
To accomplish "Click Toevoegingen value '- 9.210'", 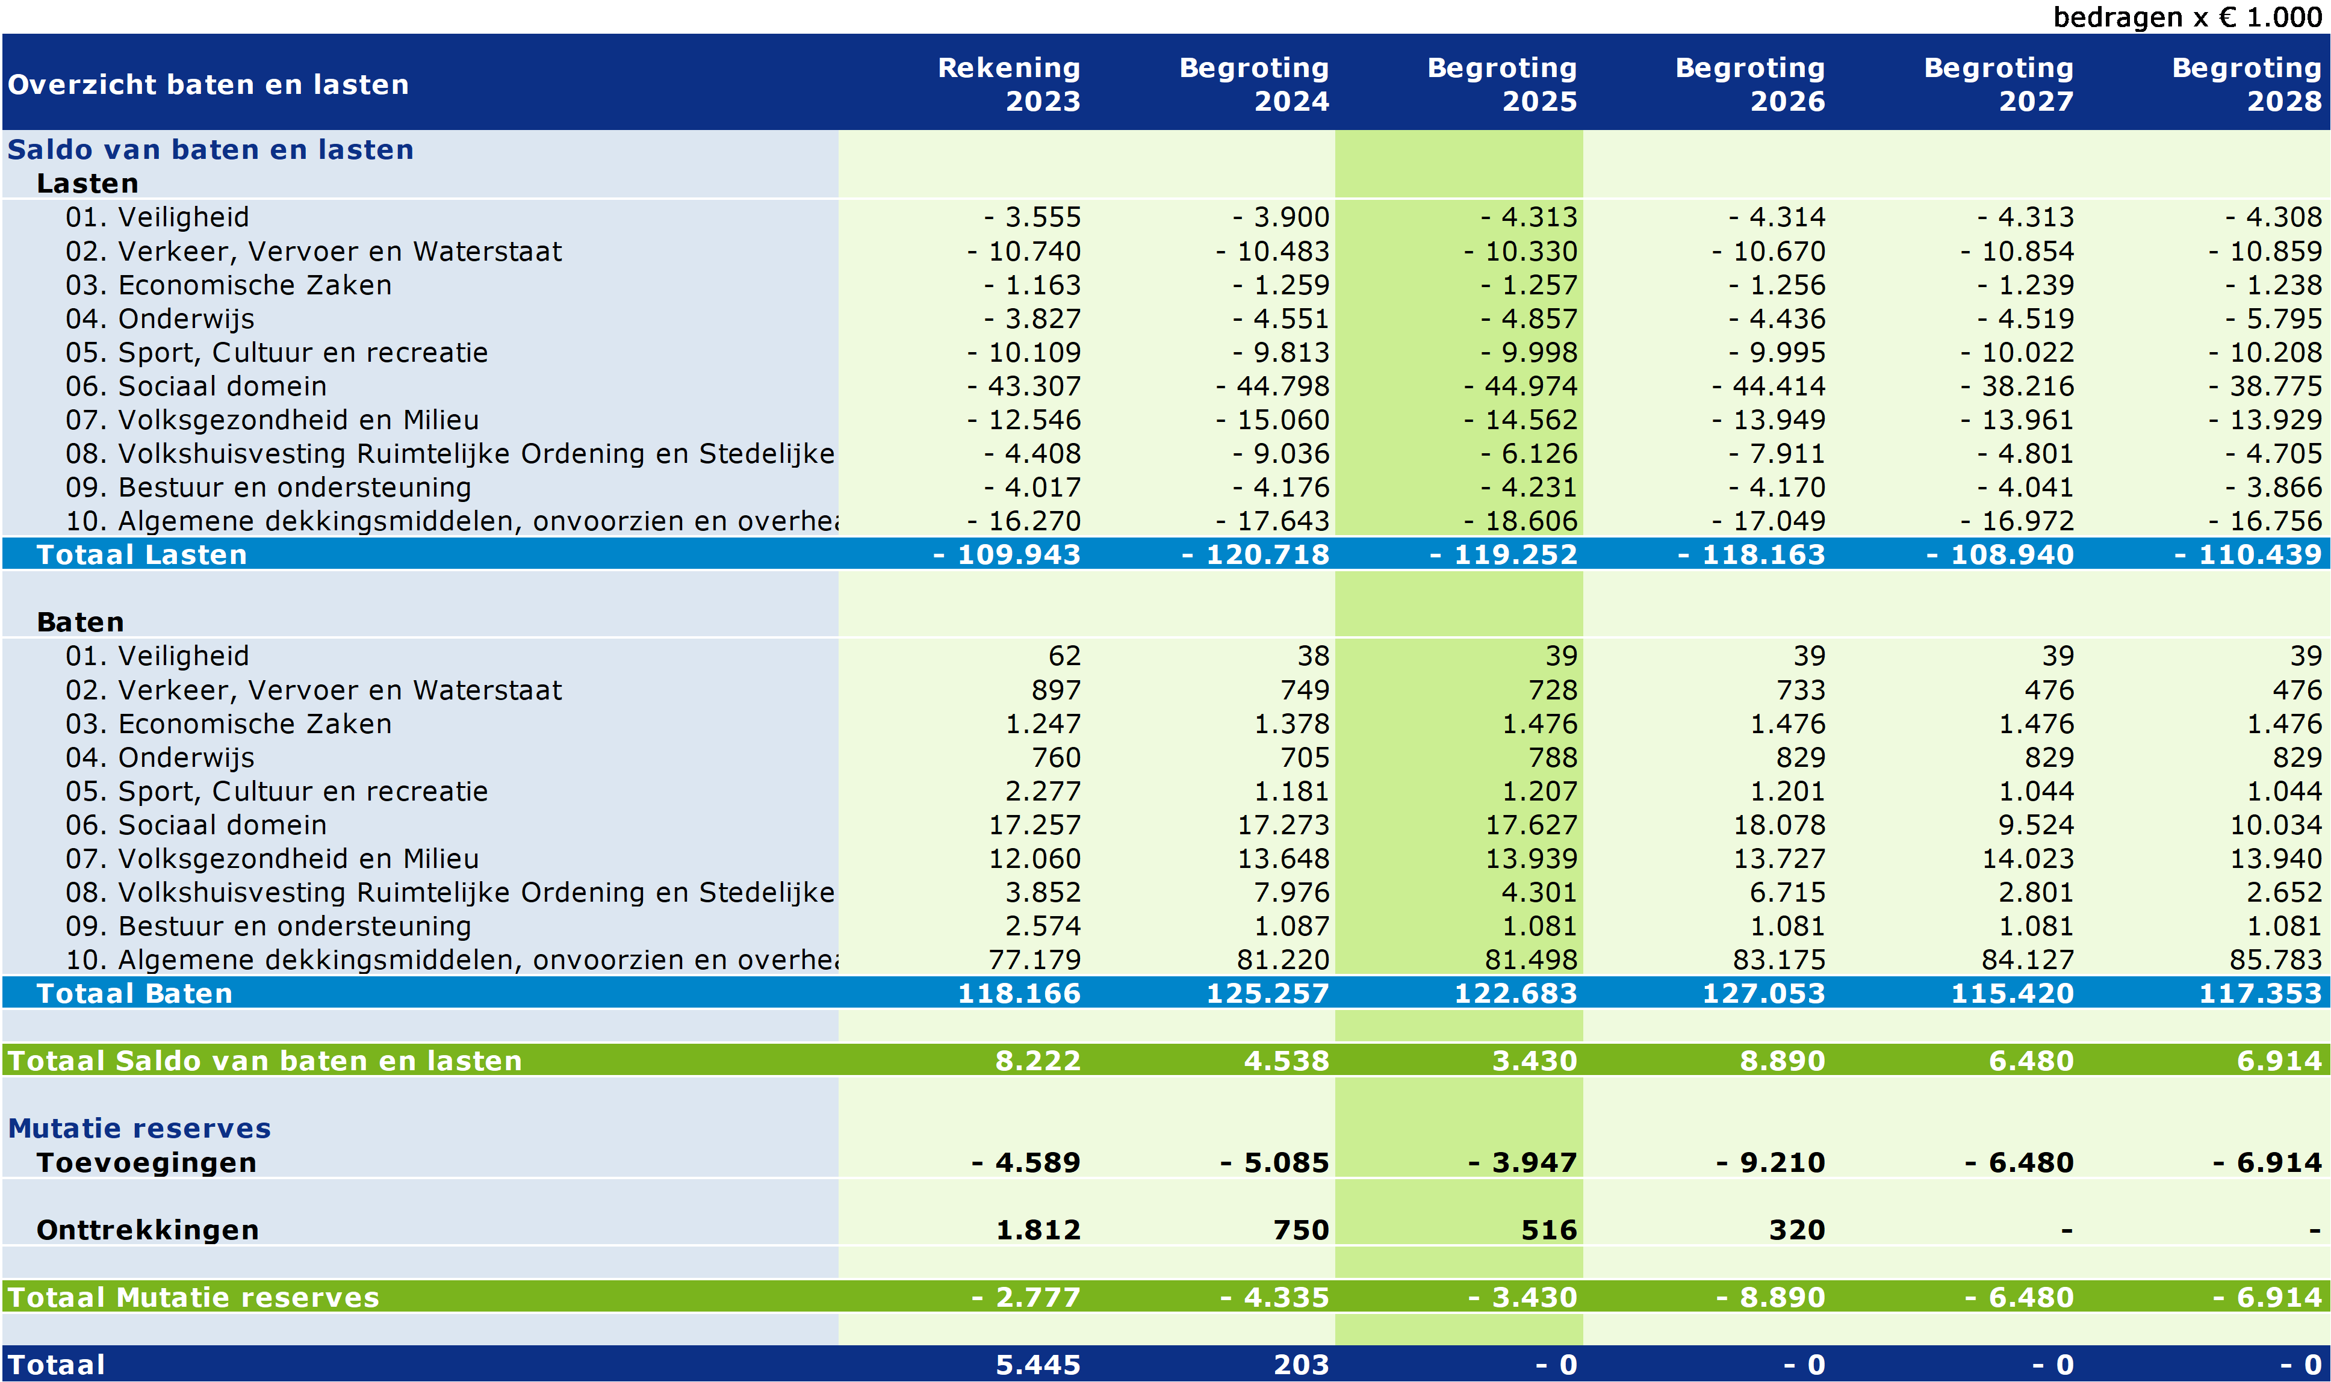I will coord(1771,1162).
